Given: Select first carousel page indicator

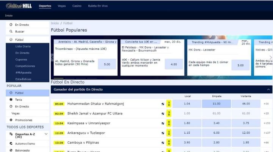Looking at the screenshot, I should tap(58, 78).
